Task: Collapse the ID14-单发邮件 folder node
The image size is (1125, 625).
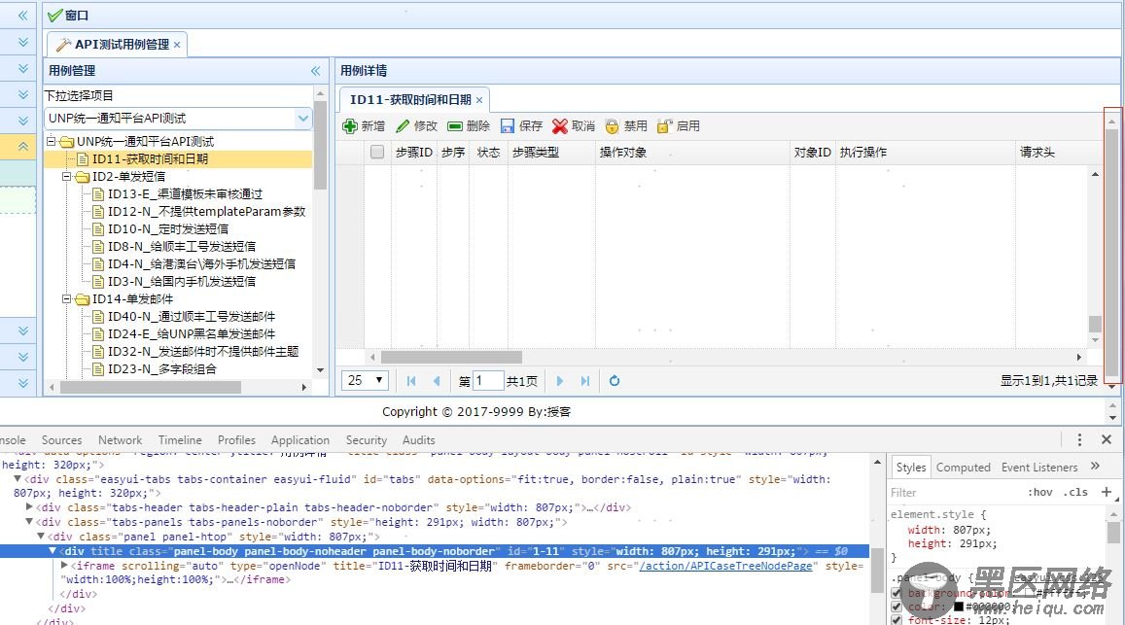Action: (67, 298)
